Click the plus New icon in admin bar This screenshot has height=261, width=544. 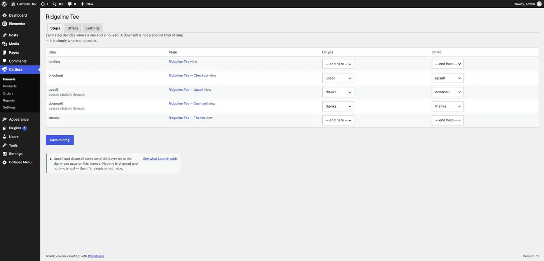coord(82,4)
